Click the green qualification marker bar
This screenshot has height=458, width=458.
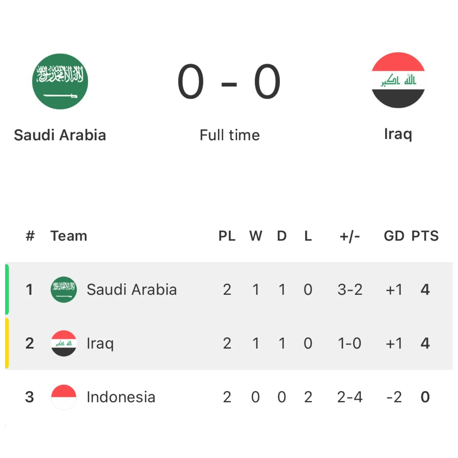click(x=7, y=289)
